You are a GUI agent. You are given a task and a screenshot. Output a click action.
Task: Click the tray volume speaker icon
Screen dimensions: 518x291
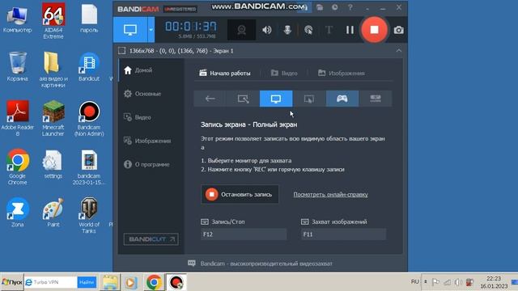pyautogui.click(x=458, y=282)
